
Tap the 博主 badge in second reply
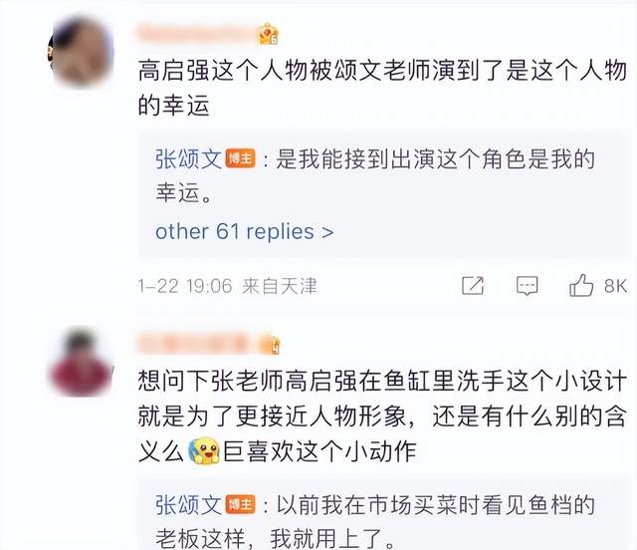pos(241,505)
